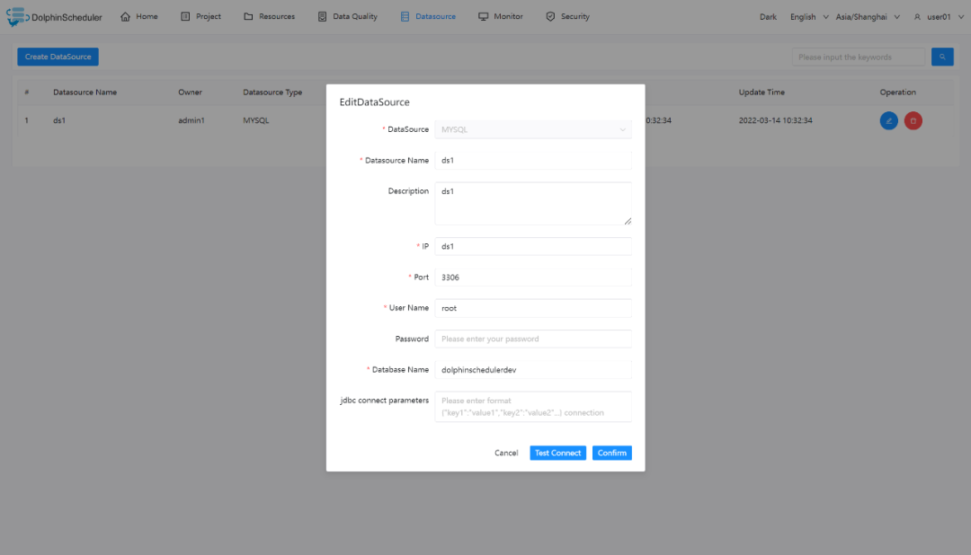The width and height of the screenshot is (971, 555).
Task: Open the Security menu
Action: [x=567, y=17]
